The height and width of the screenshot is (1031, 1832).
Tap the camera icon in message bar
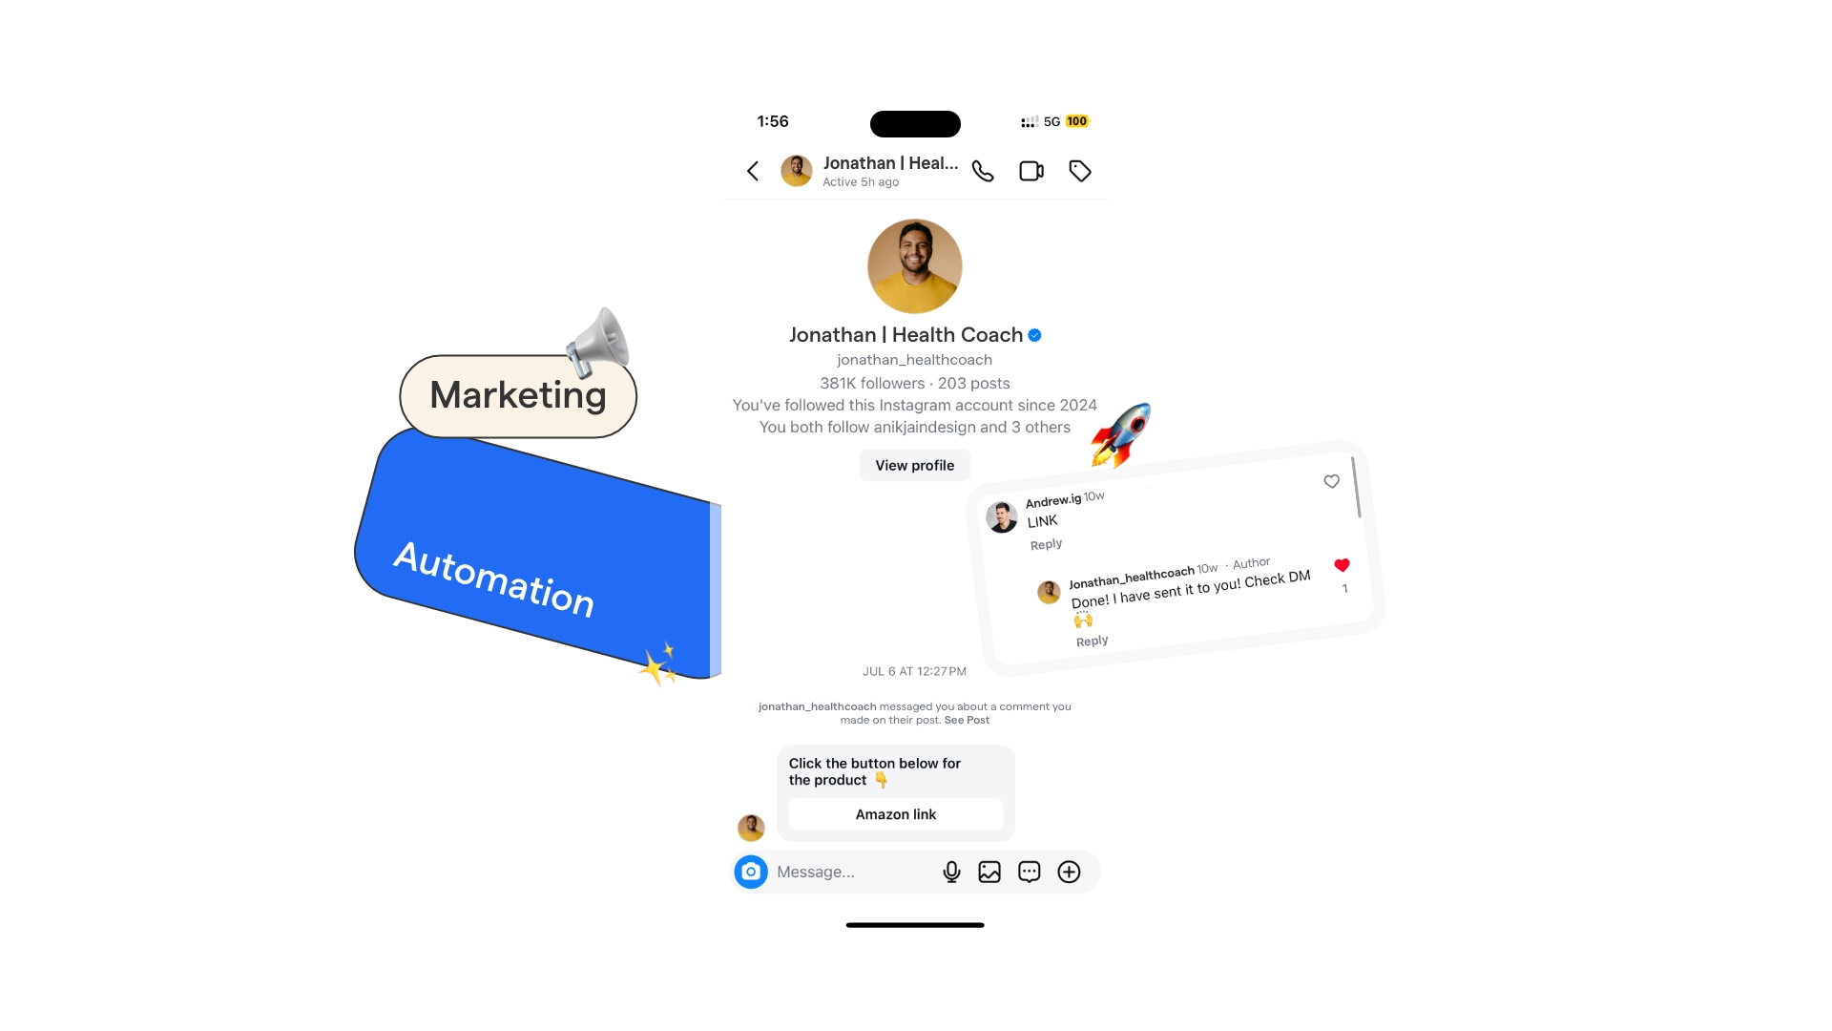pyautogui.click(x=750, y=872)
